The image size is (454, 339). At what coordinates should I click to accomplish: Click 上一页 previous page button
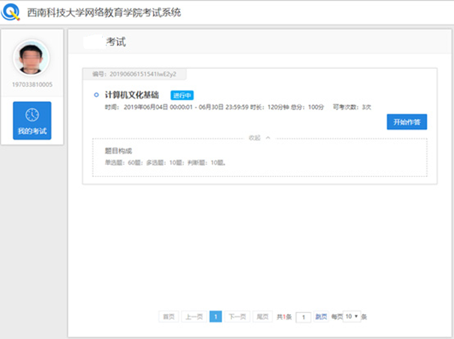[x=194, y=317]
